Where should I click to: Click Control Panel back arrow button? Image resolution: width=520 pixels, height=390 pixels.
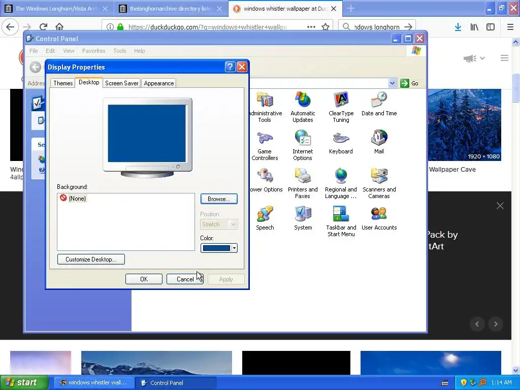click(x=35, y=68)
